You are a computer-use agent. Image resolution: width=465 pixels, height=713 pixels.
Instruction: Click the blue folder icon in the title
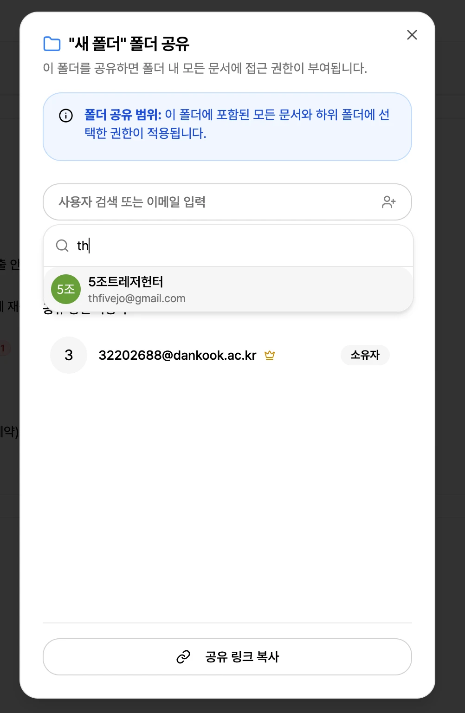coord(52,44)
